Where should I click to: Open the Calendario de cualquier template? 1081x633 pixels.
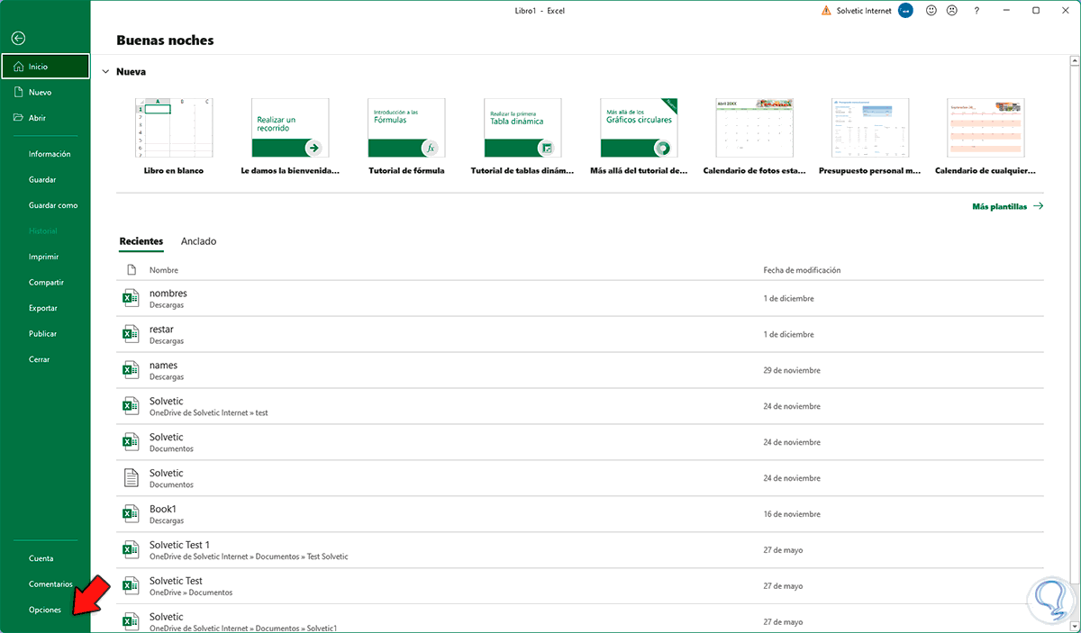[986, 137]
